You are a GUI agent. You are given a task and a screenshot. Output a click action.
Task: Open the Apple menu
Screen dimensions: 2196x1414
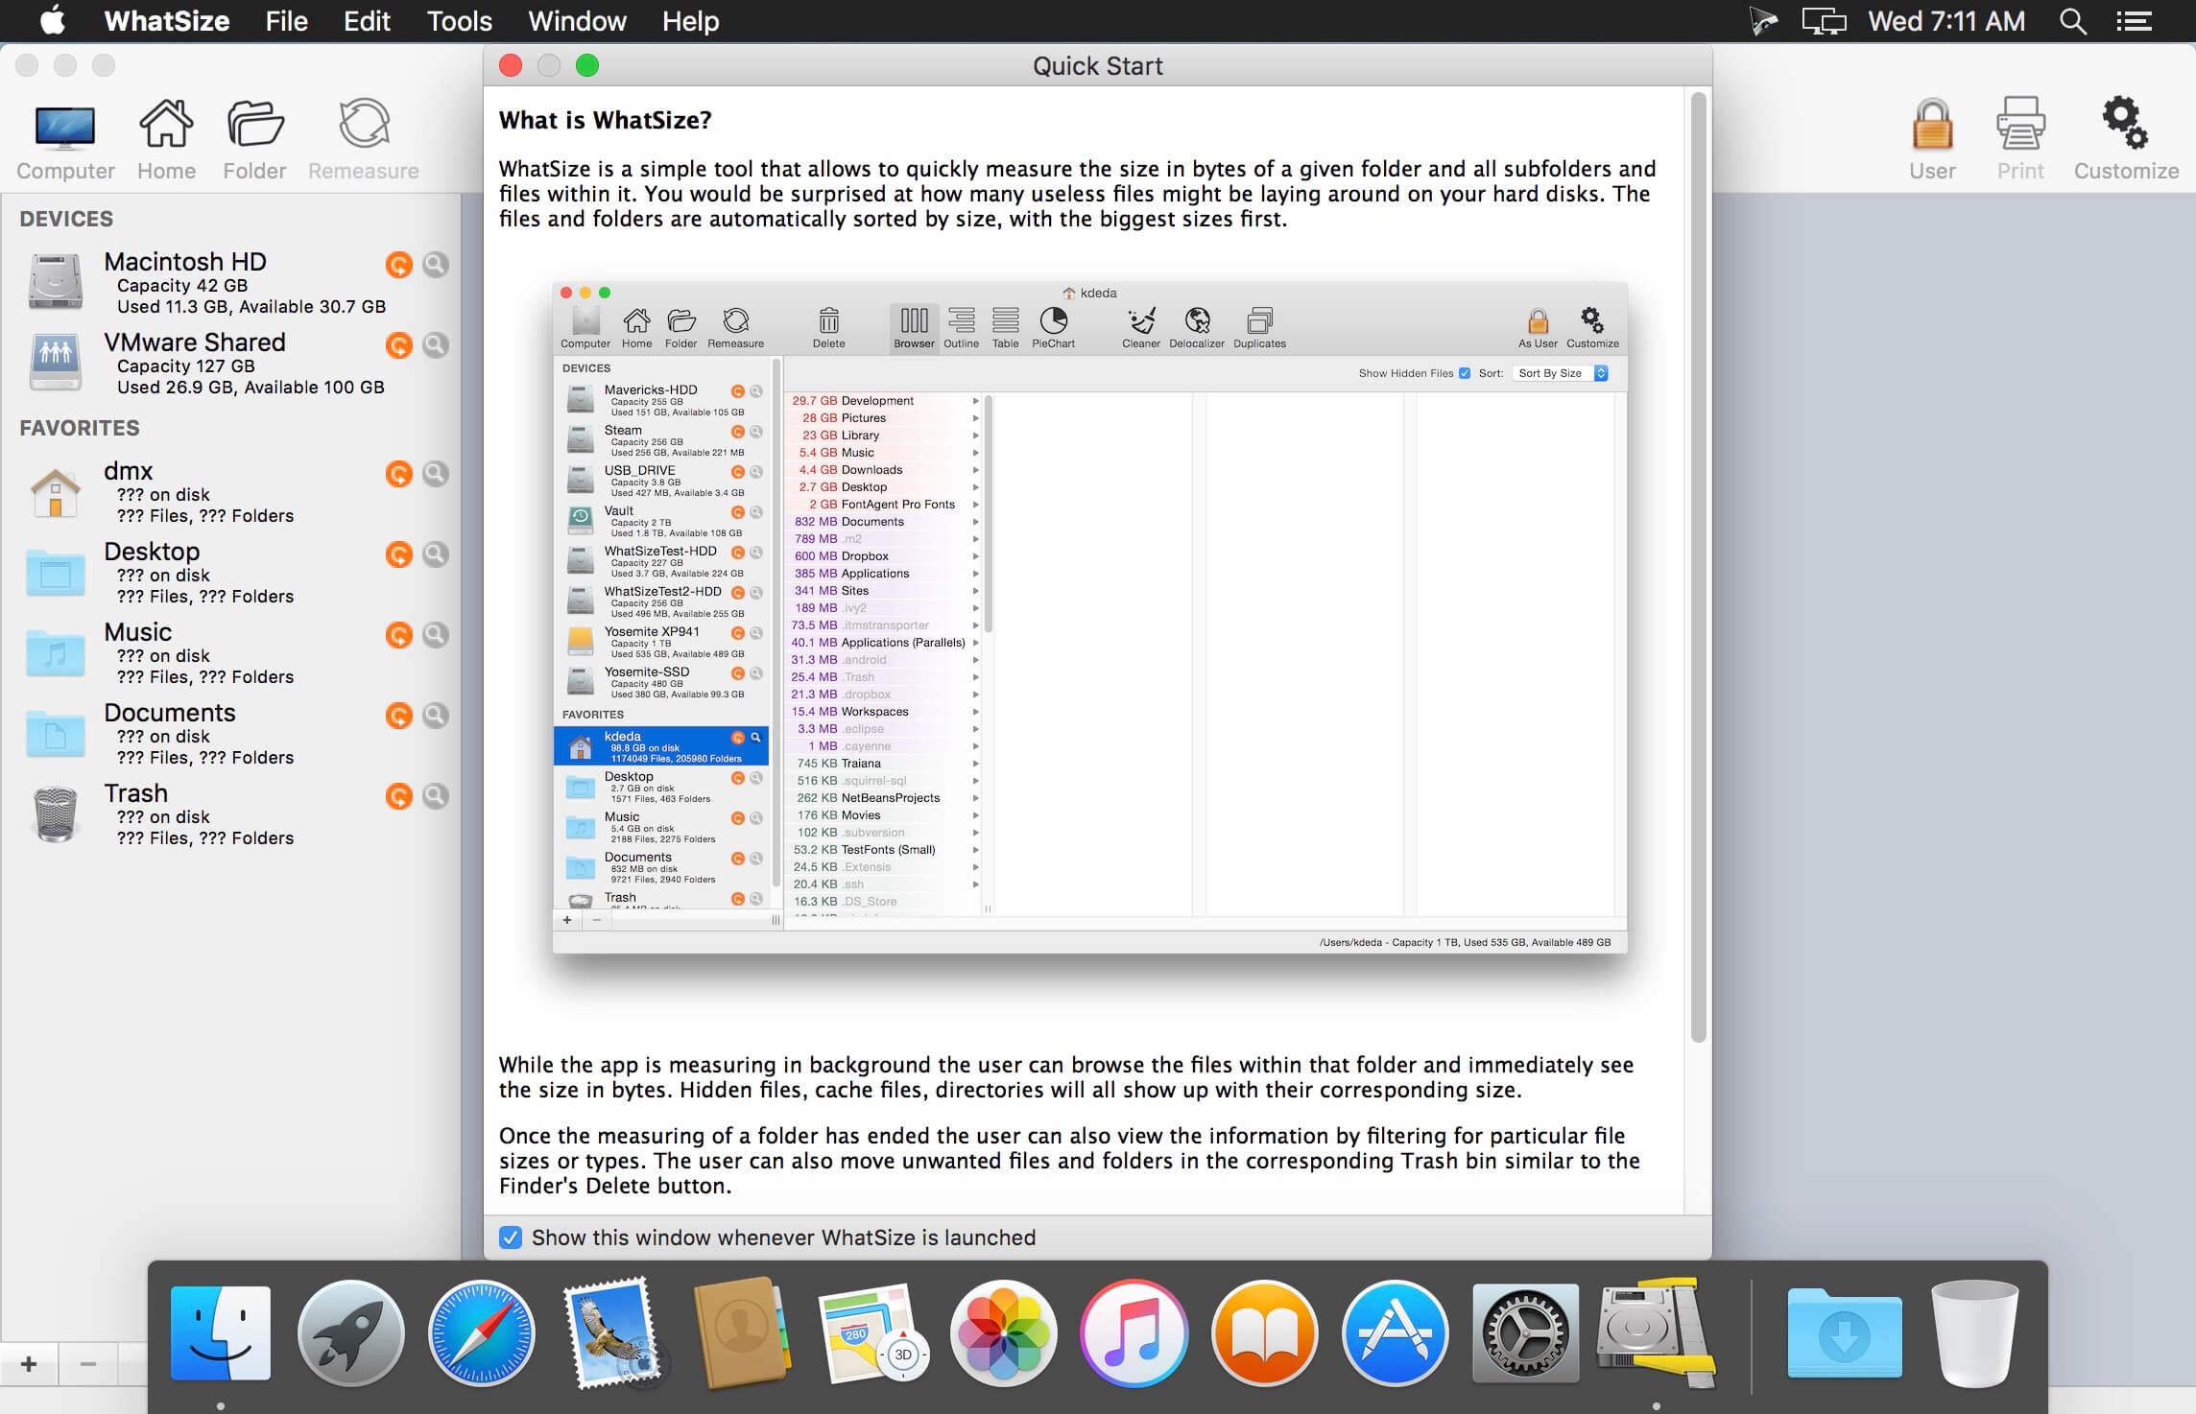point(53,20)
